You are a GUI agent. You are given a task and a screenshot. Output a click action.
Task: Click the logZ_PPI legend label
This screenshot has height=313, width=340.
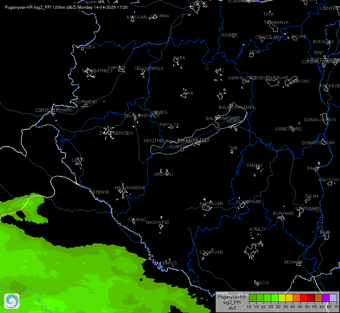232,302
